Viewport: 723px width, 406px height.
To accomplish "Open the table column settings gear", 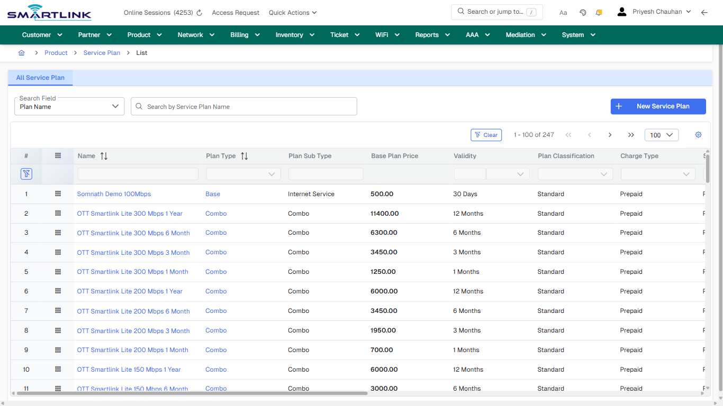I will tap(698, 135).
